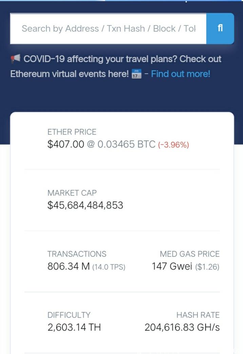The image size is (243, 354).
Task: Click the $407.00 ether price value
Action: point(66,144)
